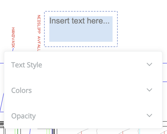Click the blue highlighted area below placeholder text
Viewport: 167px width, 134px height.
(x=81, y=33)
